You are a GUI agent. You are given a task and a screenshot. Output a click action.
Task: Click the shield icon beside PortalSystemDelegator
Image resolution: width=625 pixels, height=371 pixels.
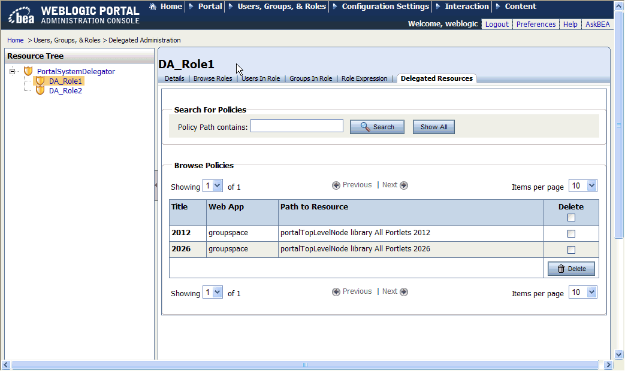pos(28,71)
